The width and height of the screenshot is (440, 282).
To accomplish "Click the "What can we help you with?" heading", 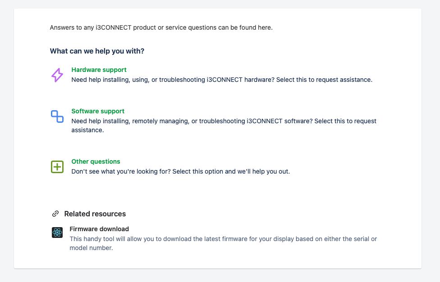I will [x=97, y=51].
